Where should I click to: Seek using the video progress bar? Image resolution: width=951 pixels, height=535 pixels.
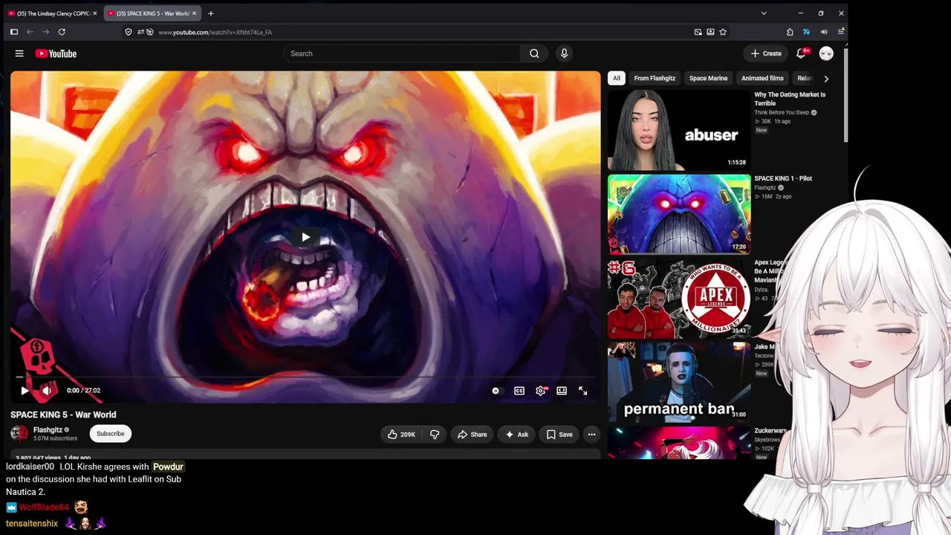[305, 377]
